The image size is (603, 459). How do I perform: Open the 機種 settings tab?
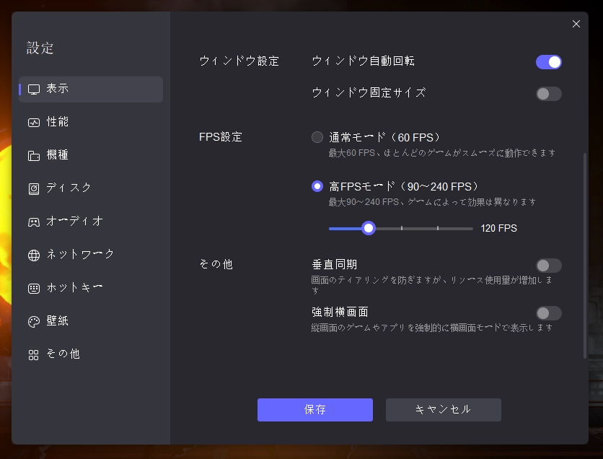(x=91, y=155)
